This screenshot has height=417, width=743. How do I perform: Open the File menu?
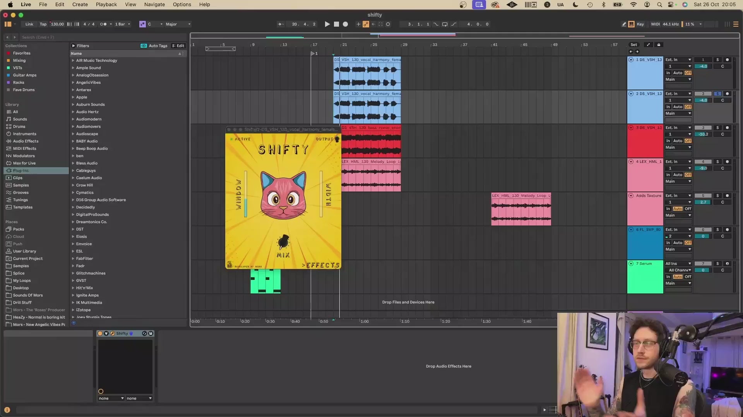coord(43,5)
